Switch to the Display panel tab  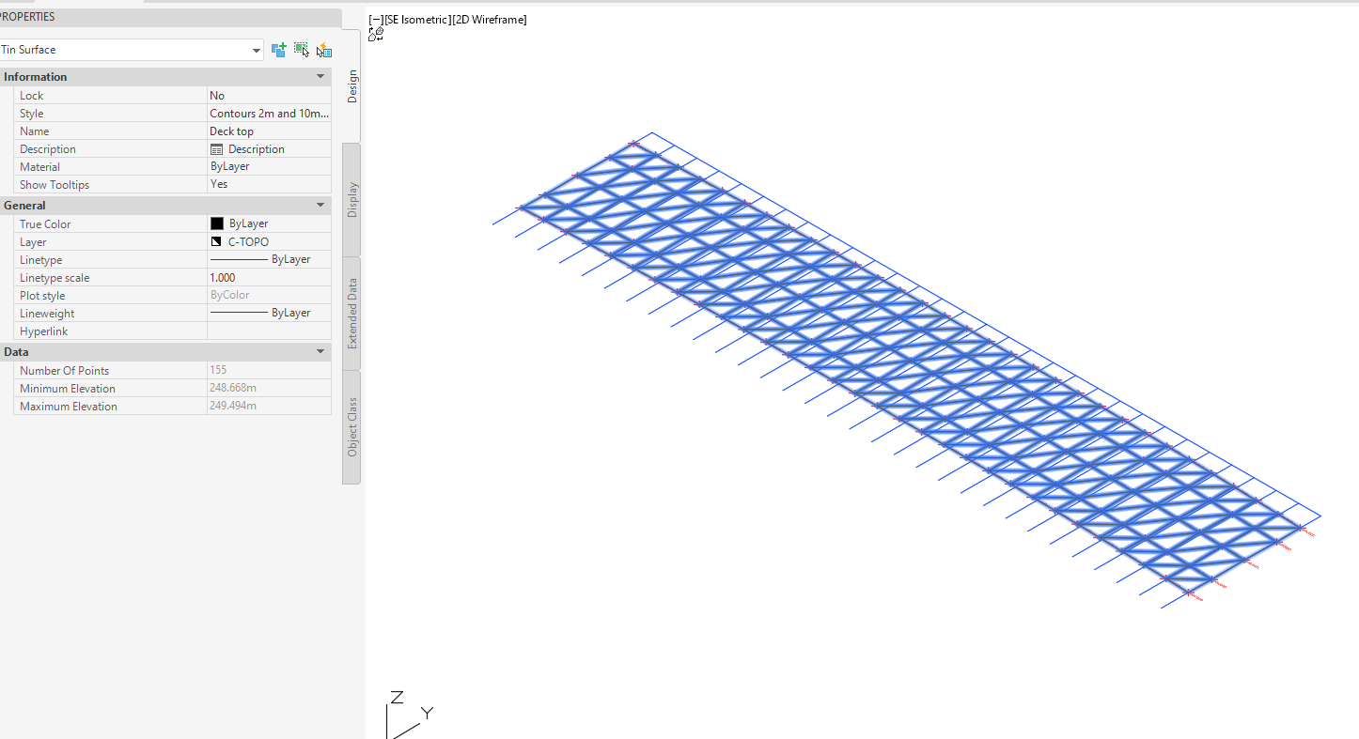point(351,194)
